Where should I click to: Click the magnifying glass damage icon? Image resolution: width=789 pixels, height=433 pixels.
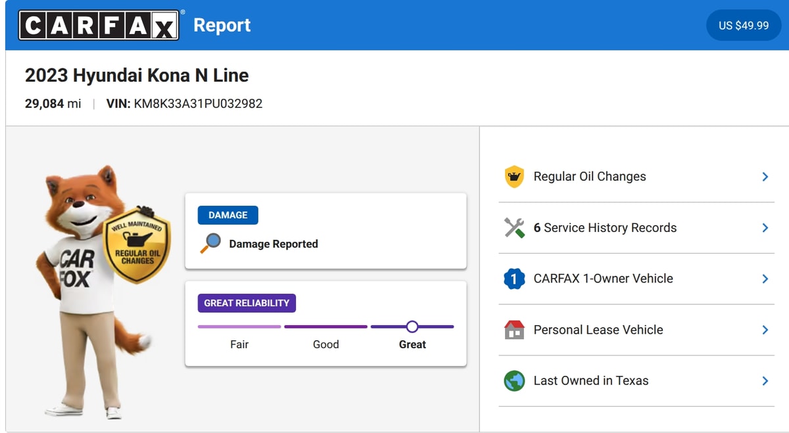[210, 244]
